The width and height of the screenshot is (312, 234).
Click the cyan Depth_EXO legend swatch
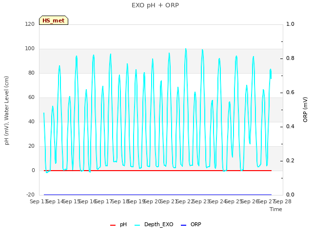pyautogui.click(x=137, y=225)
